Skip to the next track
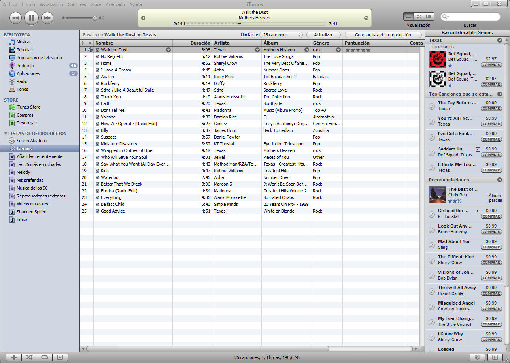Screen dimensions: 510x363 tap(47, 18)
